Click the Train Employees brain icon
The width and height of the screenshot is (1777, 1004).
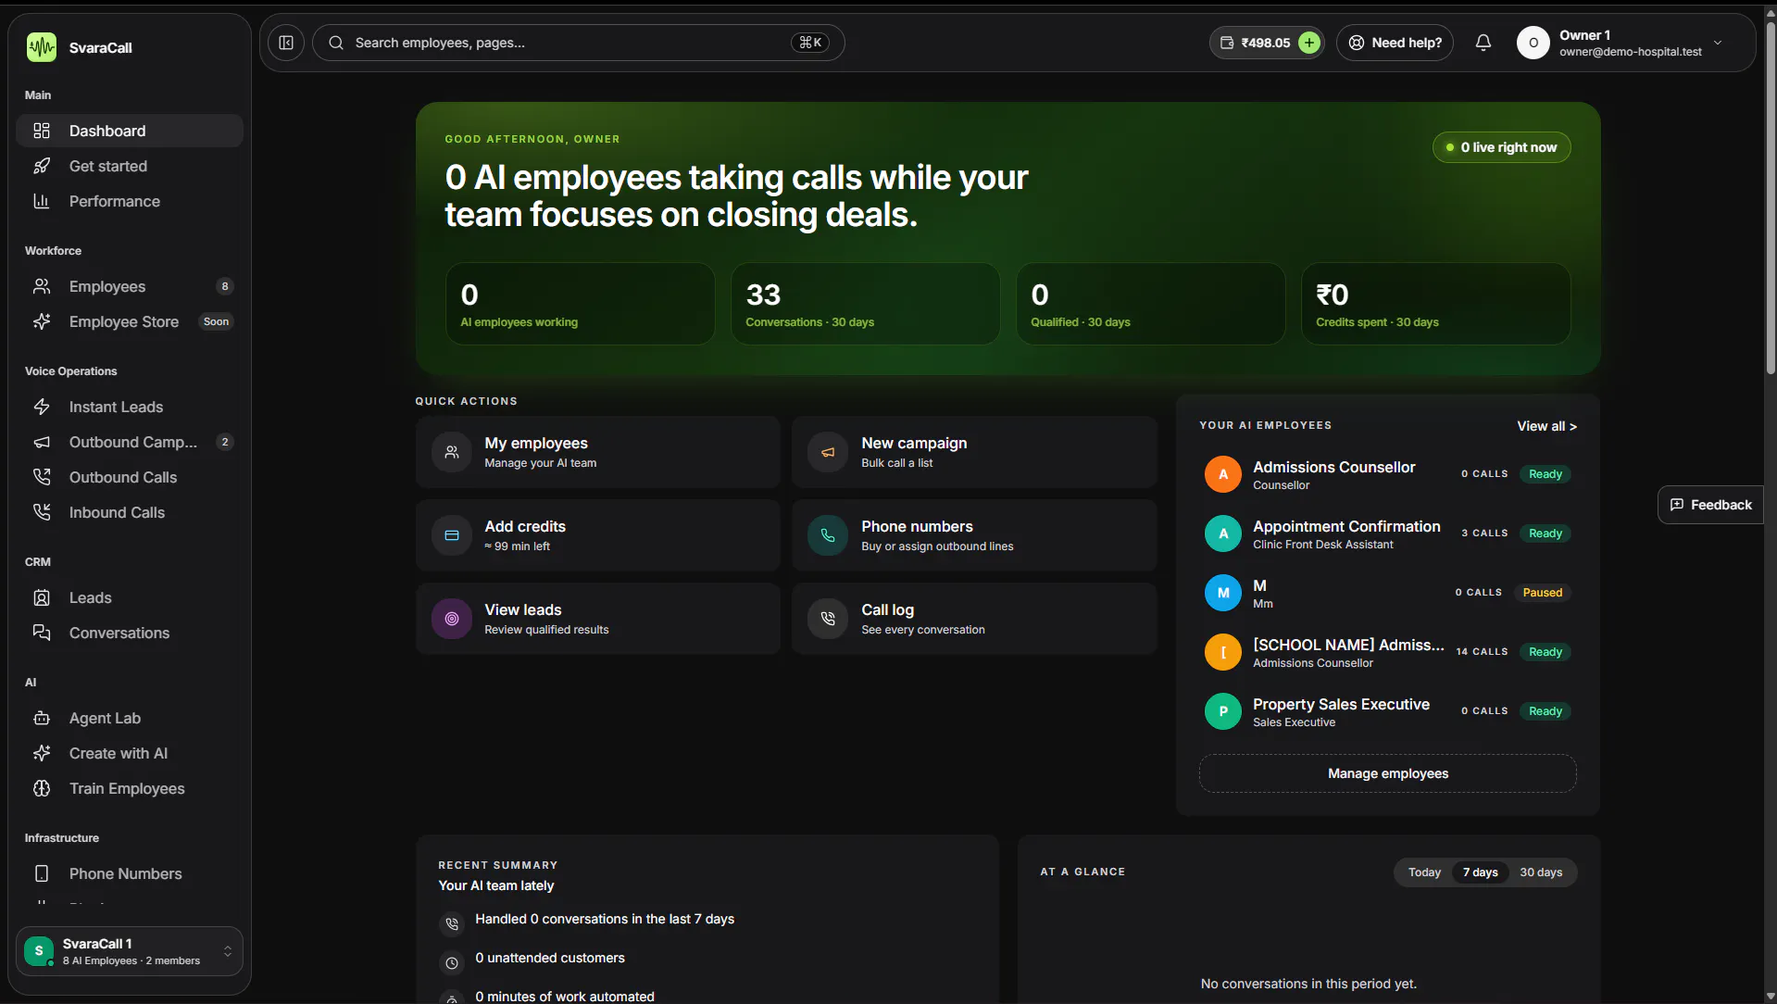pos(42,788)
